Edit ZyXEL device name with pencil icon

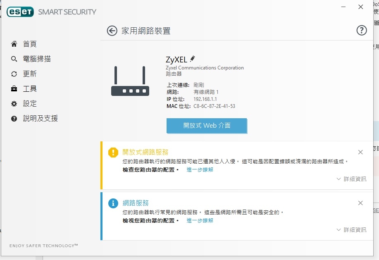click(193, 59)
